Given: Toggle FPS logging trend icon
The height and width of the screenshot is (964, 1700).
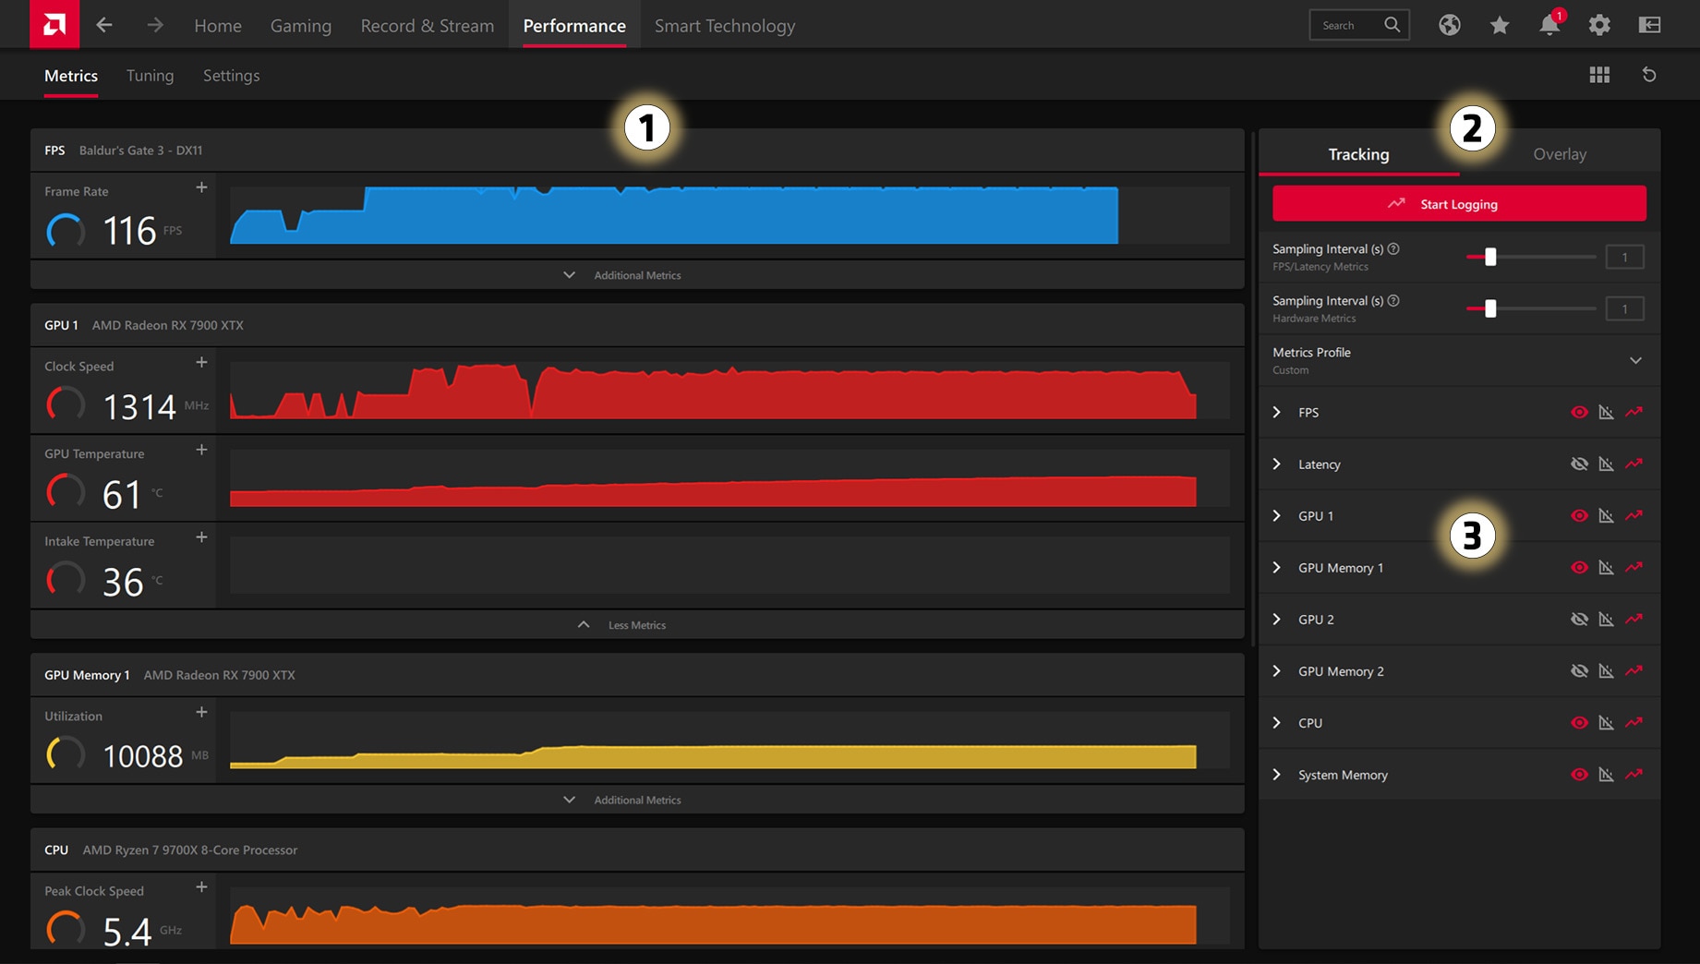Looking at the screenshot, I should tap(1634, 412).
